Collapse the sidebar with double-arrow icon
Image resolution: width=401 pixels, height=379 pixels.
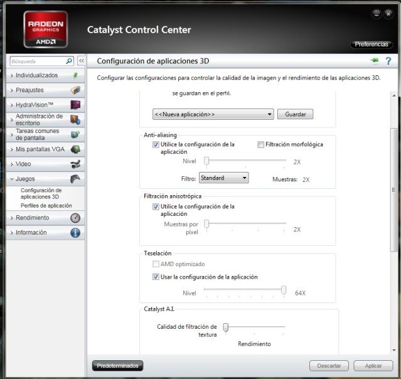(x=81, y=61)
